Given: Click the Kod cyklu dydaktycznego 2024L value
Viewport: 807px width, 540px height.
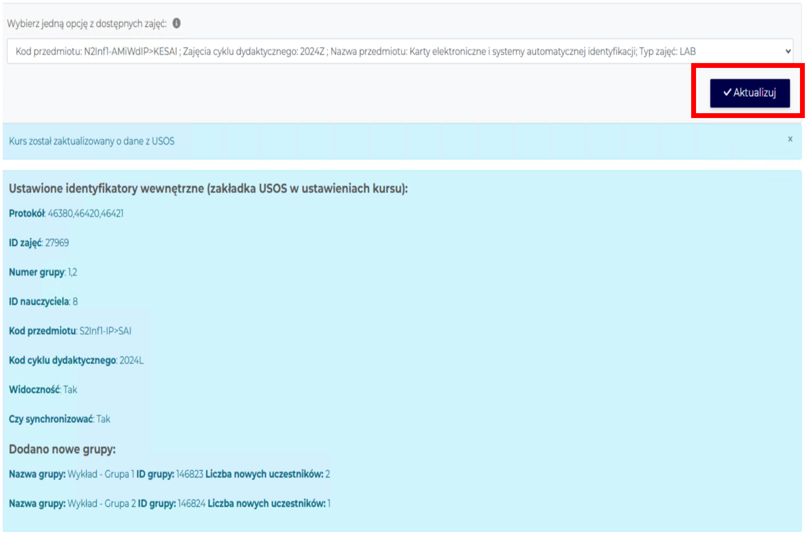Looking at the screenshot, I should point(131,361).
